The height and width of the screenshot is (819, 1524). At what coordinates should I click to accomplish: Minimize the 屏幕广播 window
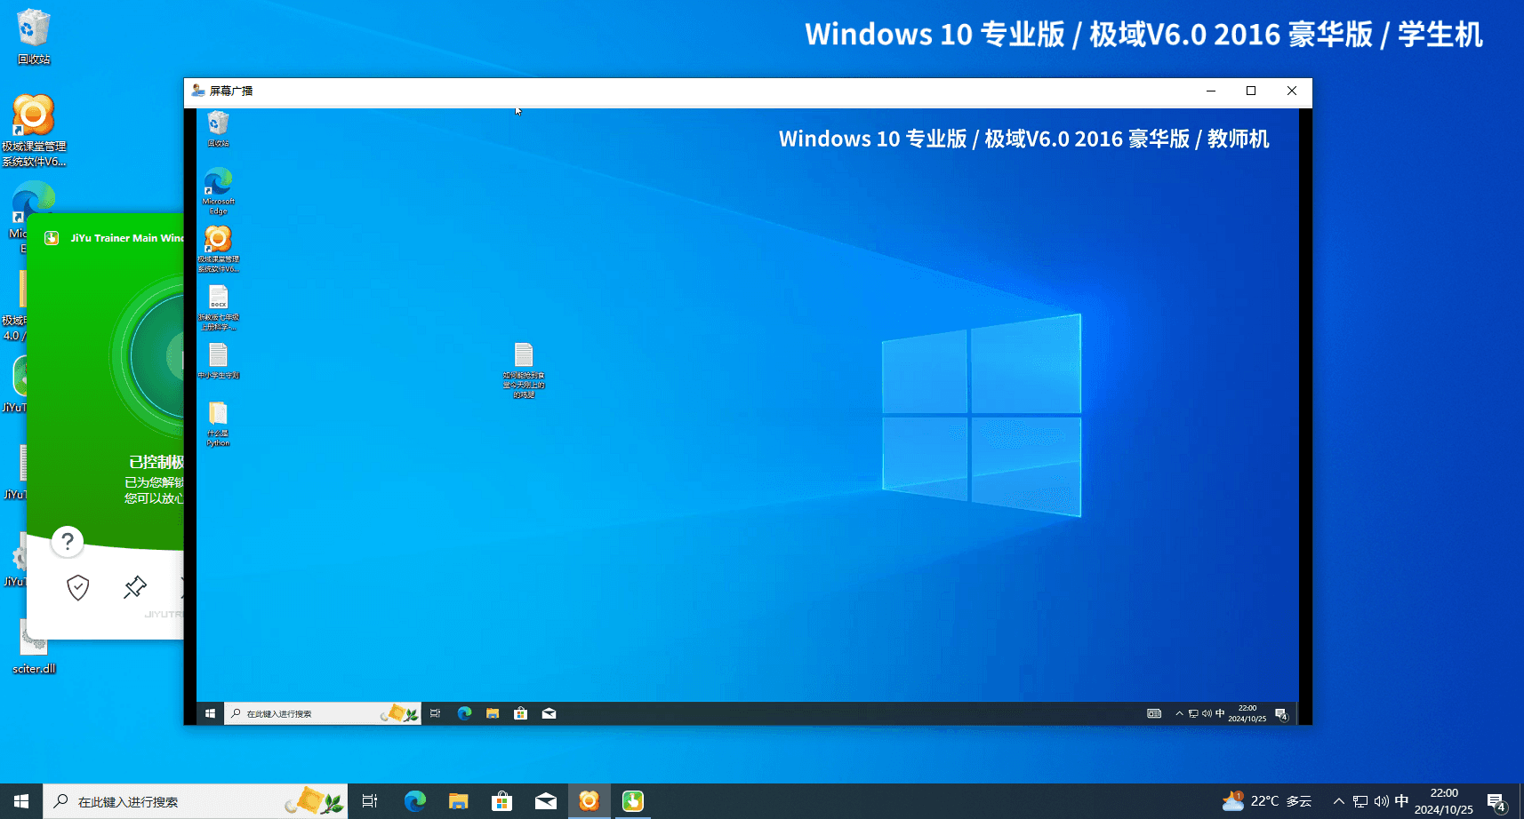tap(1210, 91)
